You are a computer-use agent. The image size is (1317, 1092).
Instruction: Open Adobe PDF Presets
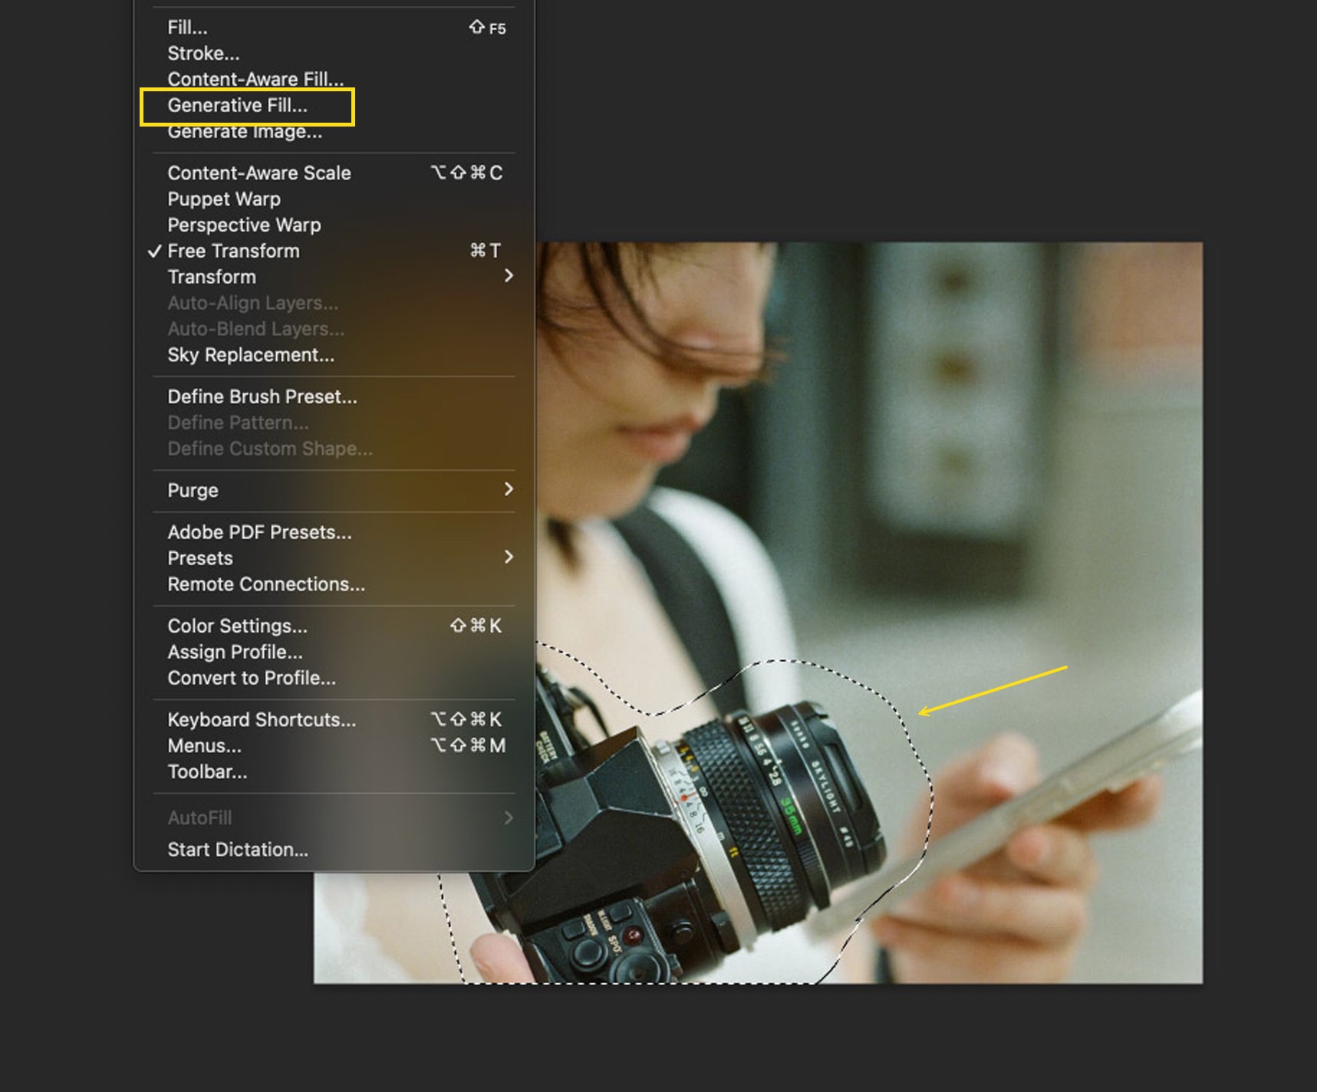point(259,533)
